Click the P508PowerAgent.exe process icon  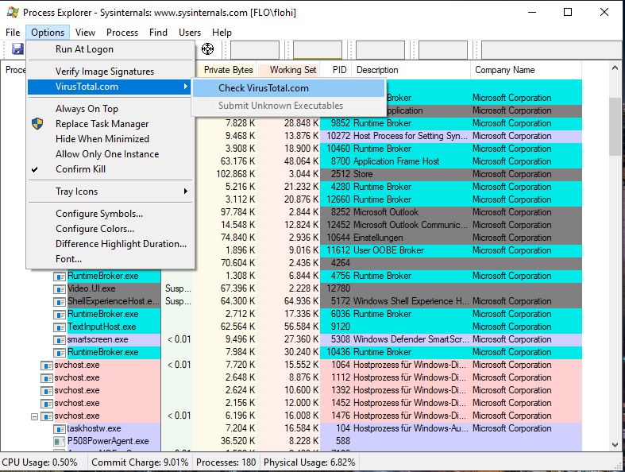pyautogui.click(x=60, y=442)
